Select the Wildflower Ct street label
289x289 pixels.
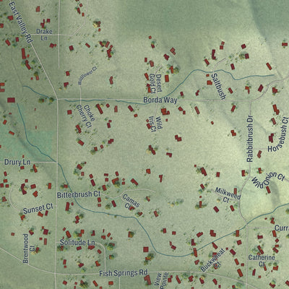(87, 75)
